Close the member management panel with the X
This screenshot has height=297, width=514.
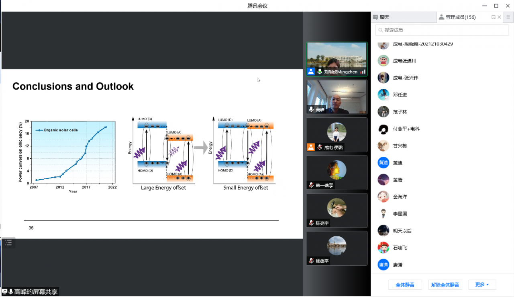point(500,17)
